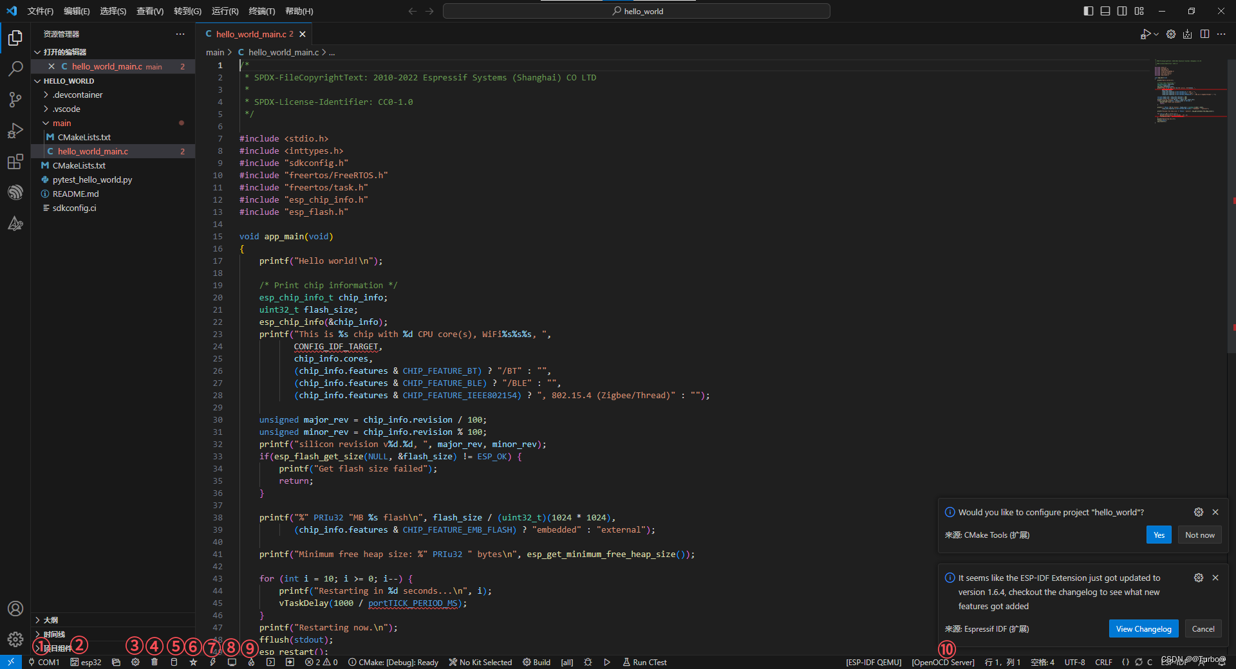Image resolution: width=1236 pixels, height=669 pixels.
Task: Expand the project components section
Action: (x=113, y=648)
